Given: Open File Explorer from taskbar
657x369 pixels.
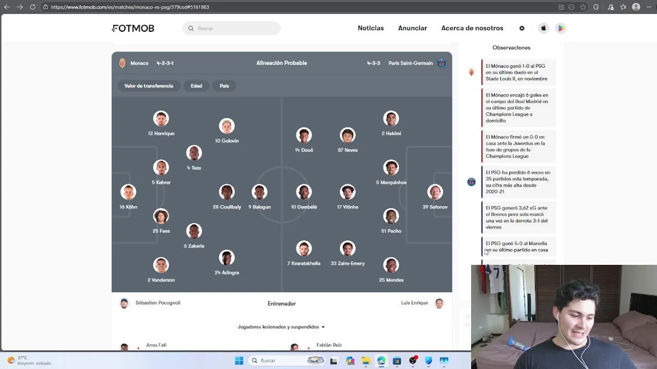Looking at the screenshot, I should pos(365,361).
